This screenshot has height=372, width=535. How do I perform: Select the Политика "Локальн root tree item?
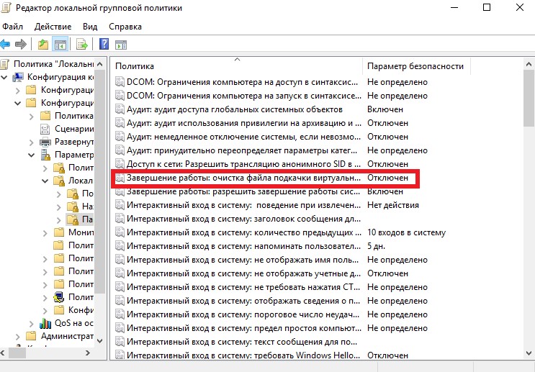point(53,64)
